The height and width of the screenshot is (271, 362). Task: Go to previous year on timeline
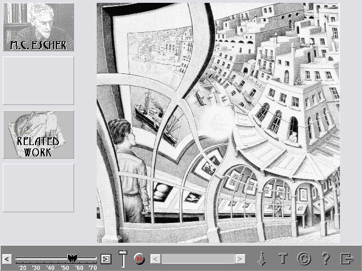point(7,259)
